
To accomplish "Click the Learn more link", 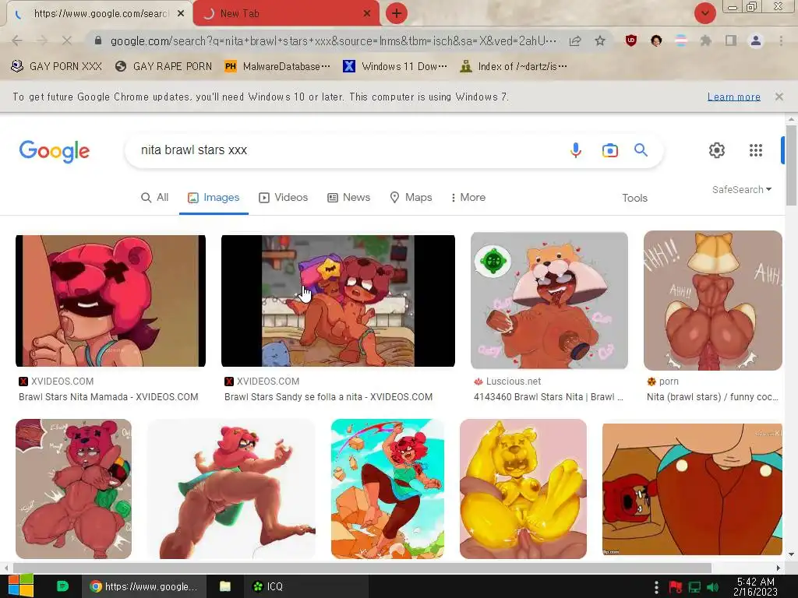I will (x=734, y=97).
